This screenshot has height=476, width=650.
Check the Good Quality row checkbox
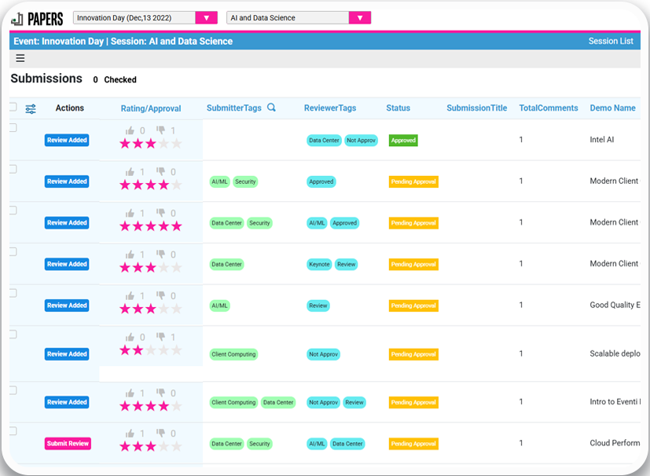pyautogui.click(x=13, y=293)
